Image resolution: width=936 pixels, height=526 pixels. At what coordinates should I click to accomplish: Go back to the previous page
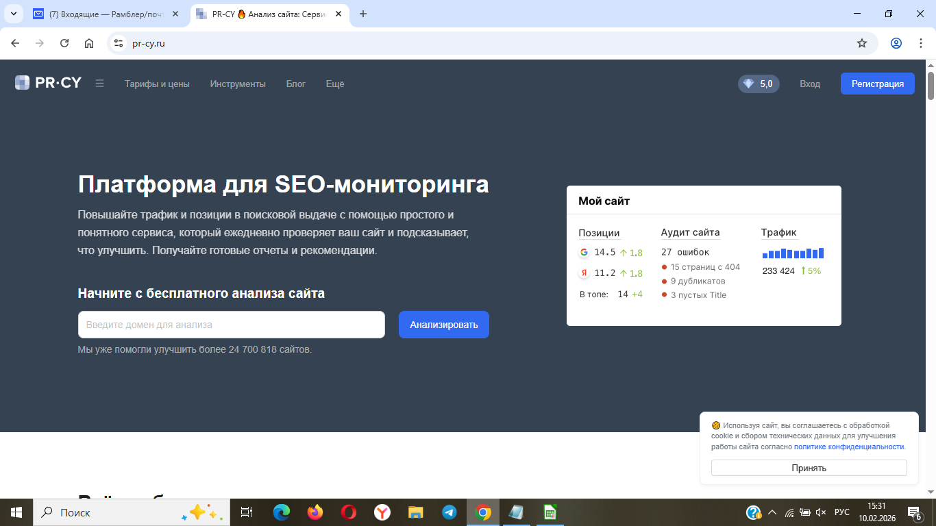(15, 43)
